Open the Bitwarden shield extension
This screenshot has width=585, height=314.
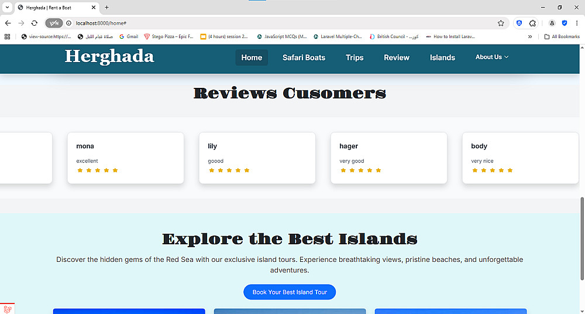pyautogui.click(x=519, y=23)
